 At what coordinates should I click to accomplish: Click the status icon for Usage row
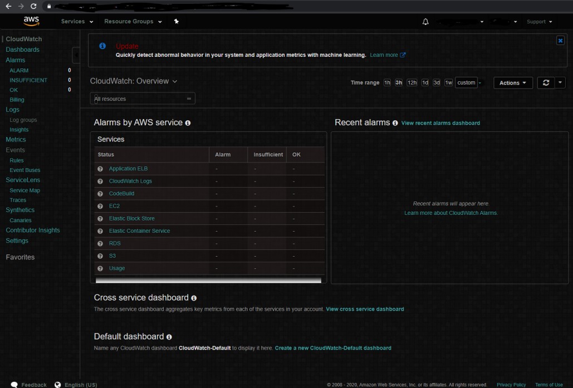[100, 268]
